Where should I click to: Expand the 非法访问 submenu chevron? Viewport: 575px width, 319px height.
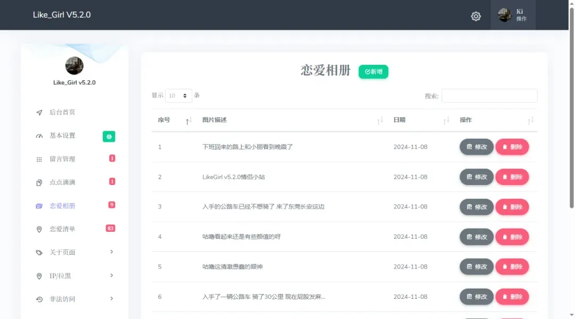111,299
